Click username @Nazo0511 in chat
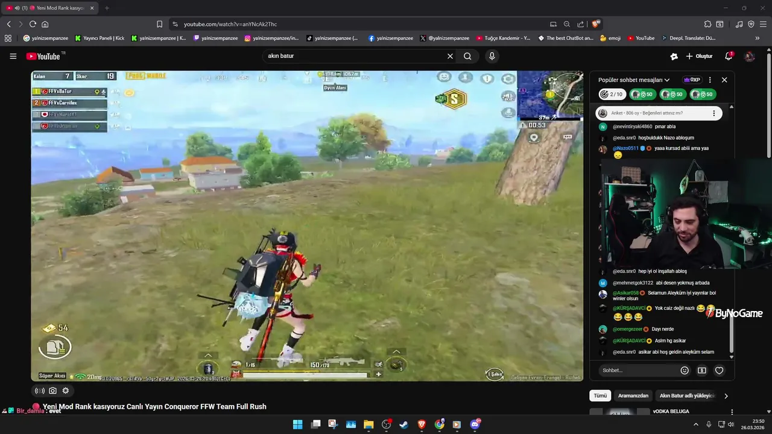 pos(625,148)
